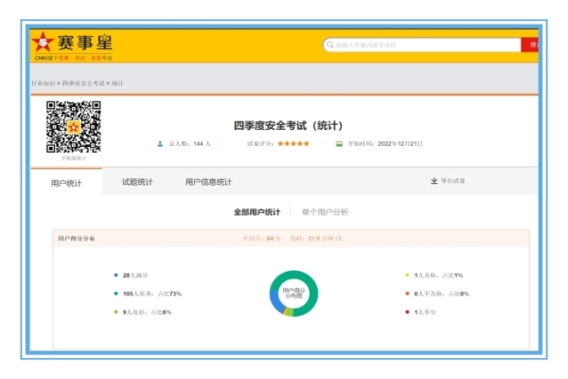This screenshot has width=568, height=379.
Task: Click the 赛事星 star logo
Action: 44,44
